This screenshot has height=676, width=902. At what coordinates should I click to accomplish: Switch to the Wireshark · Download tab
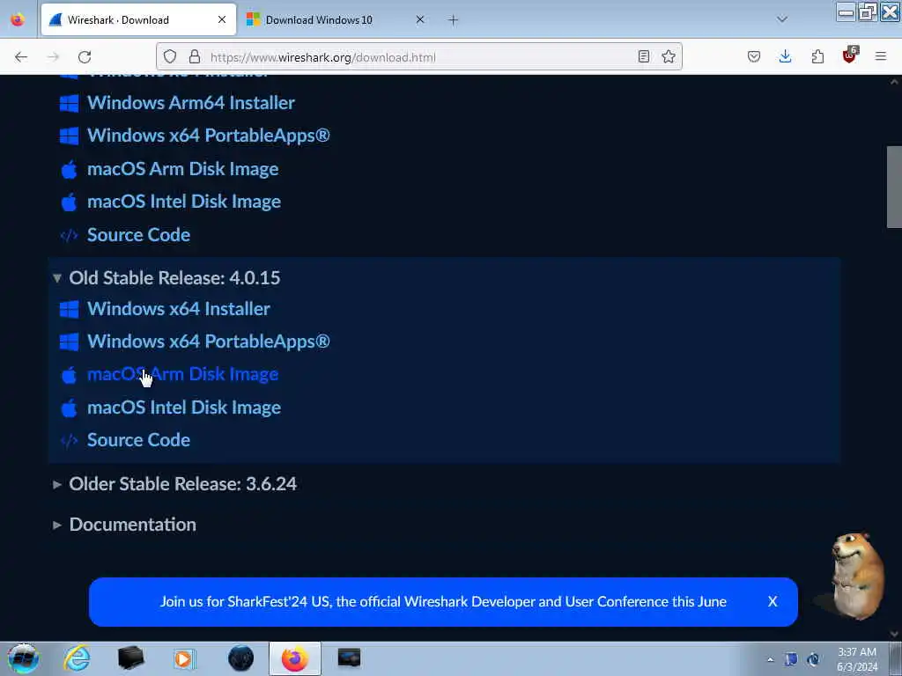point(138,19)
